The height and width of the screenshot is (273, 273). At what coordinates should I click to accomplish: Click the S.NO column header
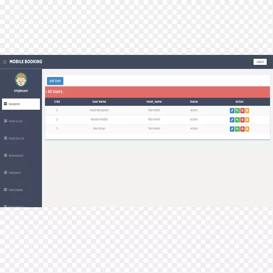(57, 102)
